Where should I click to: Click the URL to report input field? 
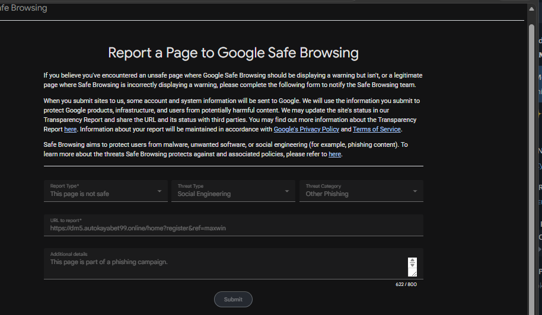pyautogui.click(x=233, y=225)
